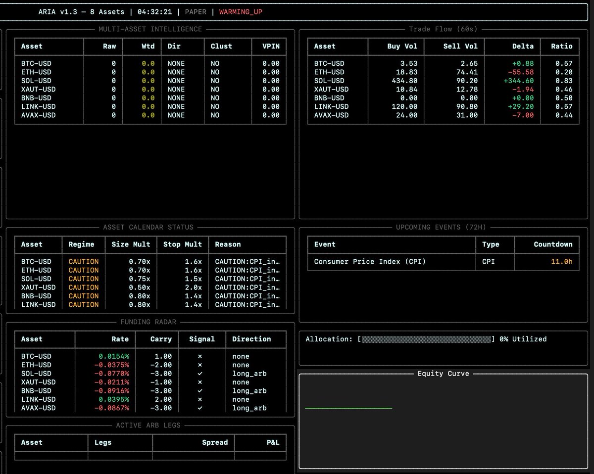This screenshot has width=594, height=474.
Task: Click the Stop Mult column header
Action: 183,244
